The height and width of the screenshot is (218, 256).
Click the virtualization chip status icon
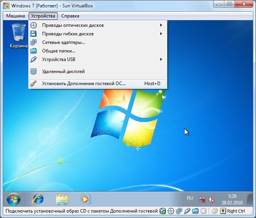pos(203,211)
